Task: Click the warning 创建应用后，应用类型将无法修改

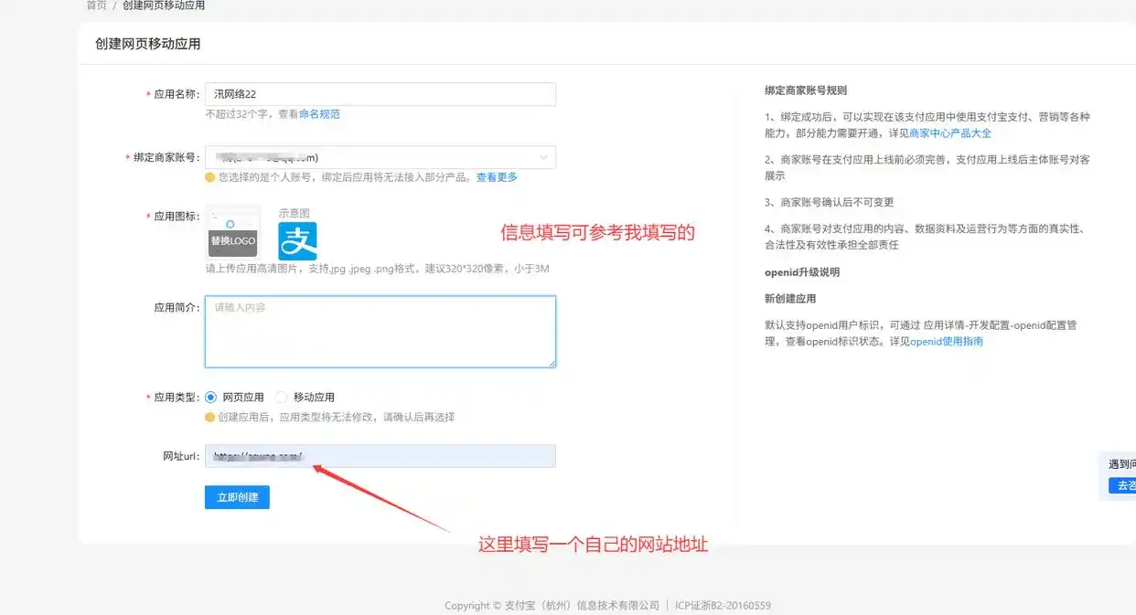Action: 299,418
